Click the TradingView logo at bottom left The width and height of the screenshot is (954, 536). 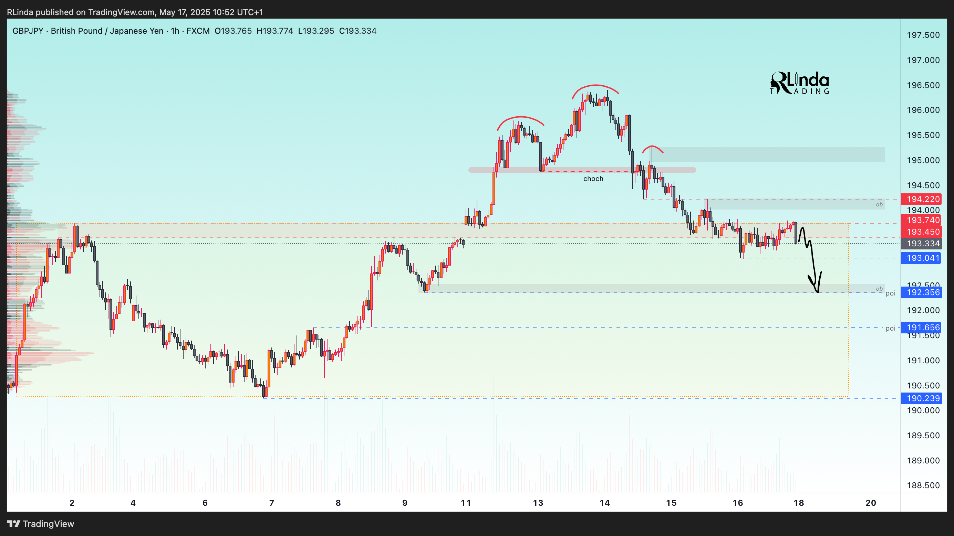pyautogui.click(x=41, y=524)
